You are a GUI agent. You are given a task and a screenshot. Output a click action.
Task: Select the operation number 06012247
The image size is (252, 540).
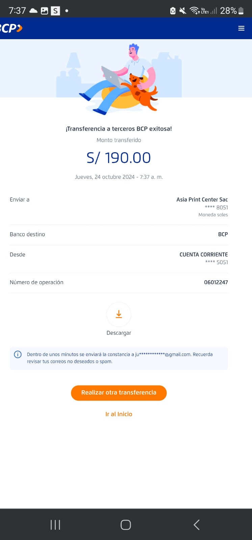click(216, 282)
